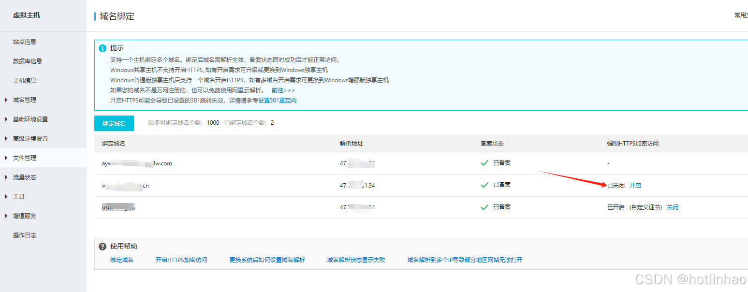Disable HTTPS by clicking 关闭 on third domain
Viewport: 748px width, 292px height.
[x=673, y=206]
